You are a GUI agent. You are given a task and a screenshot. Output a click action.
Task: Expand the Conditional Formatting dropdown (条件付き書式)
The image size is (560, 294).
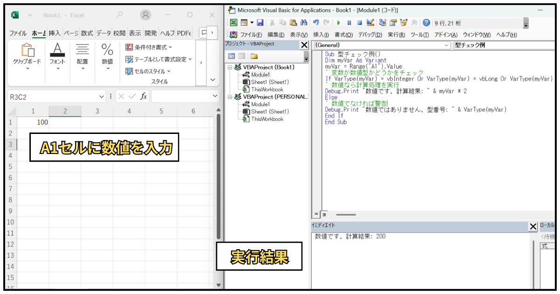pos(149,47)
